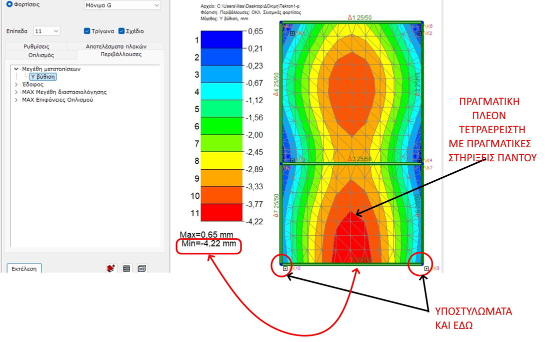Click legend color band 1 dark blue
Viewport: 550px width, 342px height.
[x=221, y=40]
